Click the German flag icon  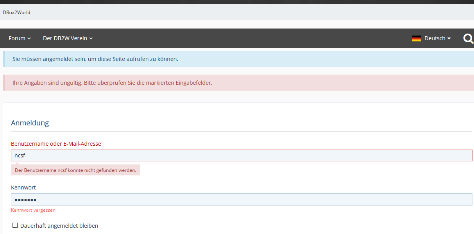pos(416,38)
